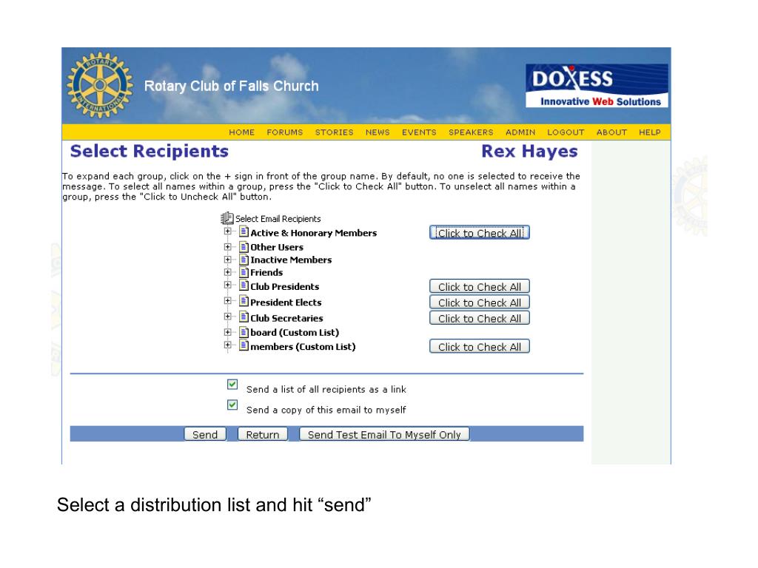This screenshot has width=758, height=568.
Task: Open the SPEAKERS menu item
Action: [x=471, y=132]
